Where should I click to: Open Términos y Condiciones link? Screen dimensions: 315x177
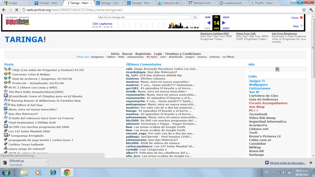point(183,54)
